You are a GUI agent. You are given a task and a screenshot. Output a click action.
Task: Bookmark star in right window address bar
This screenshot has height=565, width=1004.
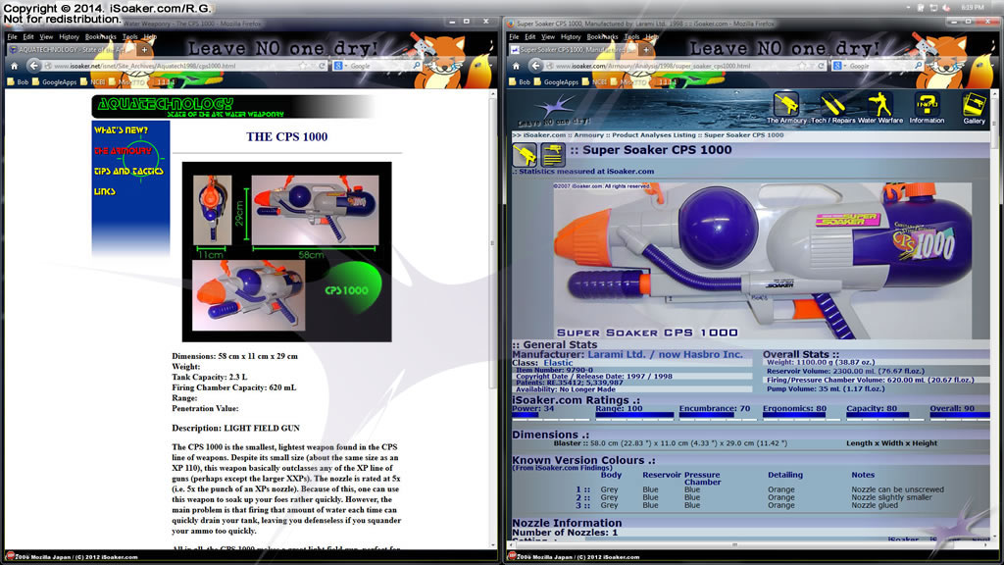802,66
